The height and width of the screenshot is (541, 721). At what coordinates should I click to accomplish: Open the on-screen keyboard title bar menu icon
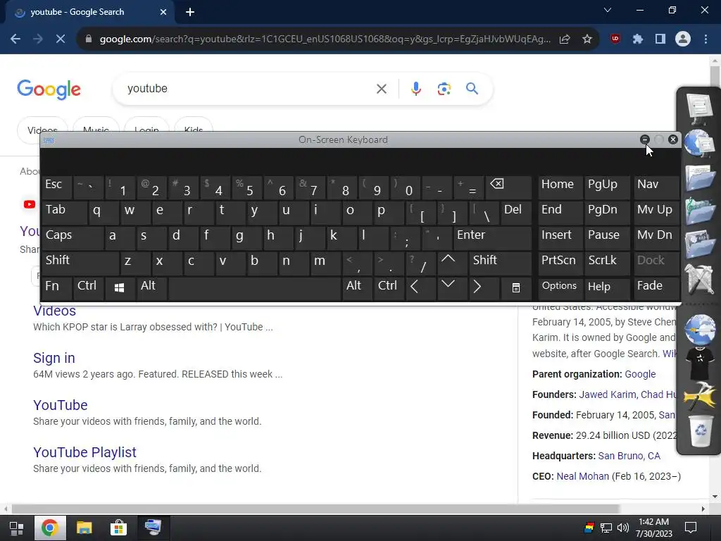pos(49,140)
